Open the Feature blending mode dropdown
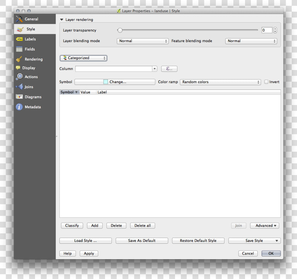This screenshot has width=297, height=279. 251,41
